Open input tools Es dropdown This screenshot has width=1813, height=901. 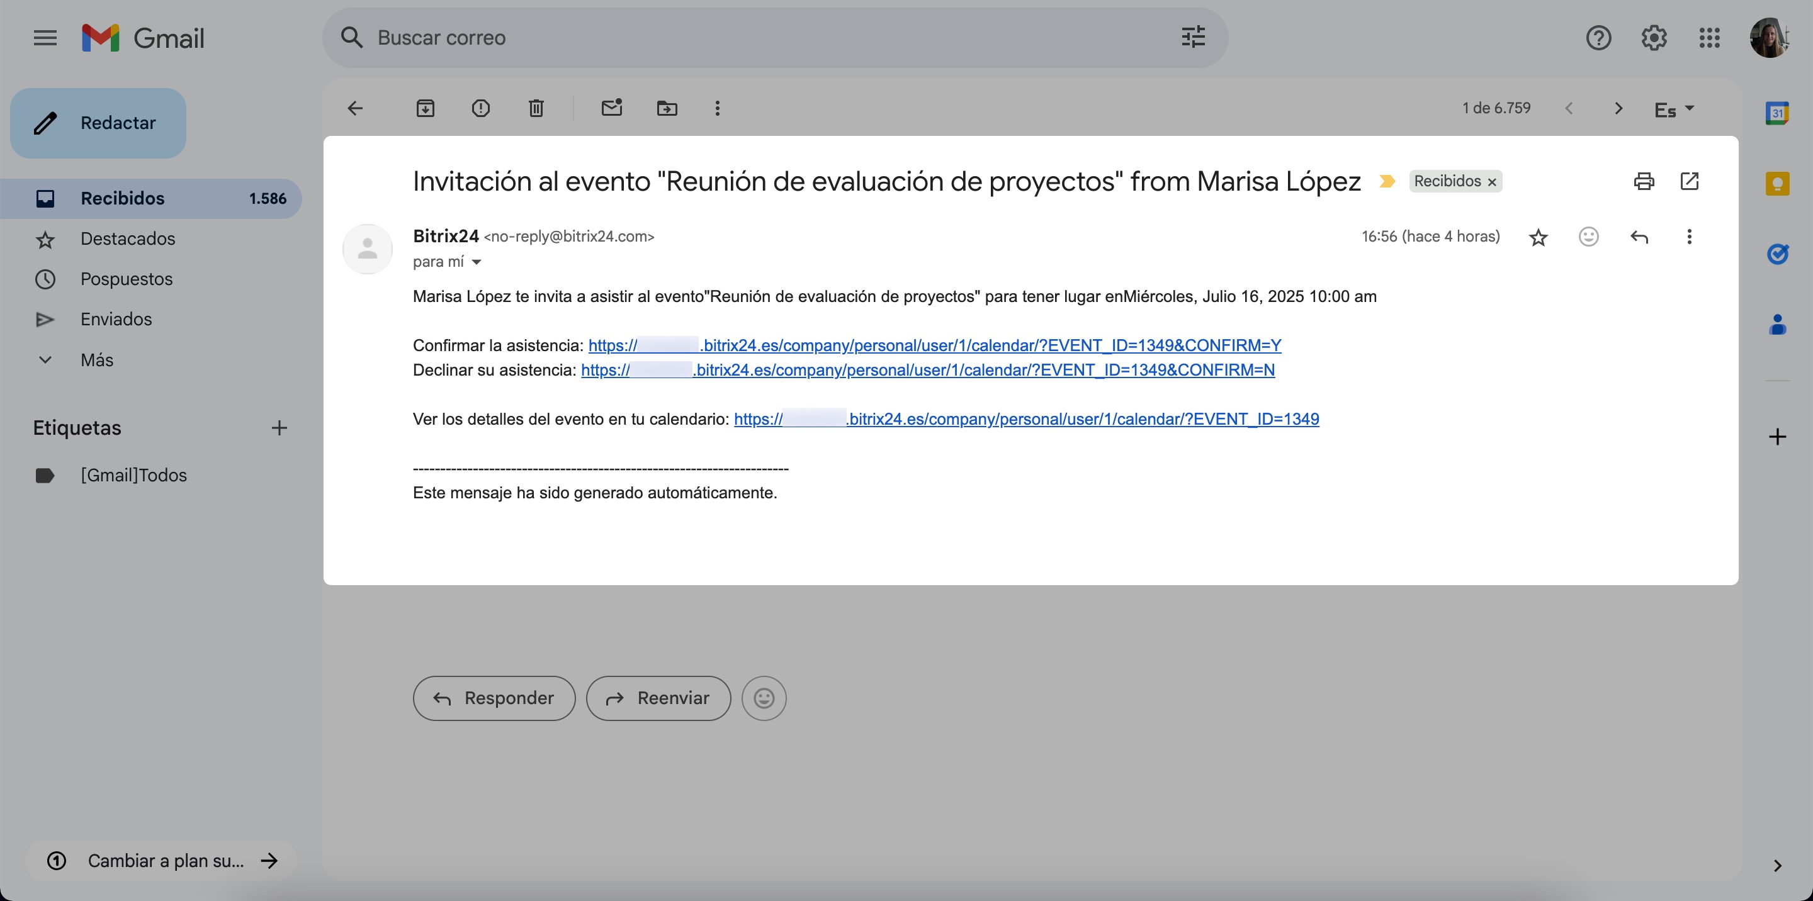click(x=1675, y=109)
